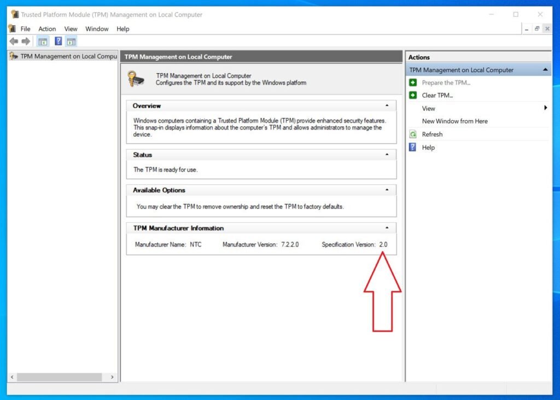Click the Help icon in the Actions pane
This screenshot has width=560, height=400.
pos(412,147)
